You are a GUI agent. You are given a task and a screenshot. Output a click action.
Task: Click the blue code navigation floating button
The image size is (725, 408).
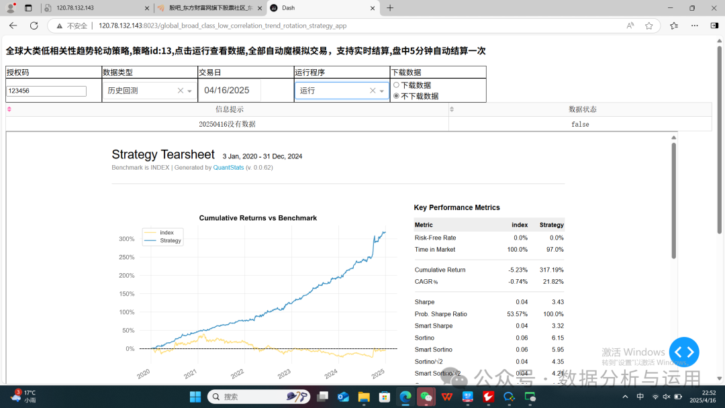click(684, 352)
